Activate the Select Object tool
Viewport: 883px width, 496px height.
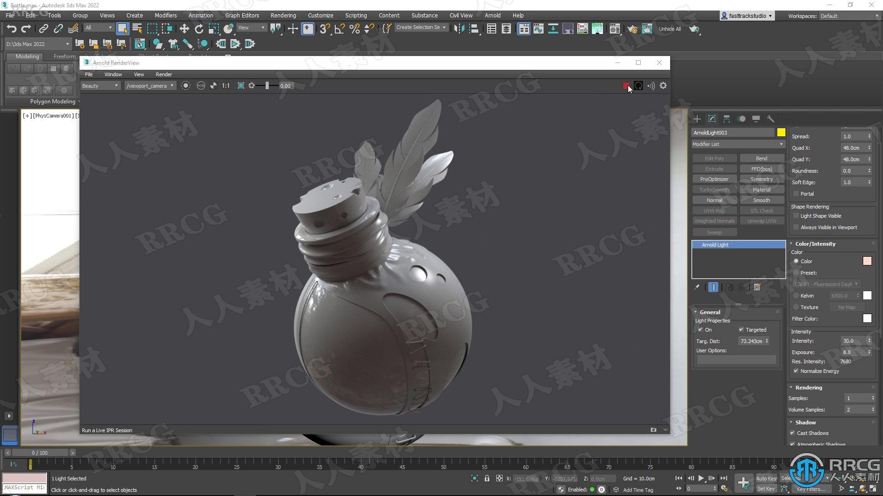[122, 28]
